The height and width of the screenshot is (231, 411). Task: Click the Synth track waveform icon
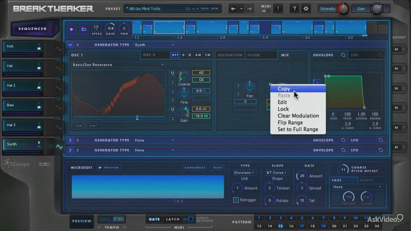tap(59, 147)
